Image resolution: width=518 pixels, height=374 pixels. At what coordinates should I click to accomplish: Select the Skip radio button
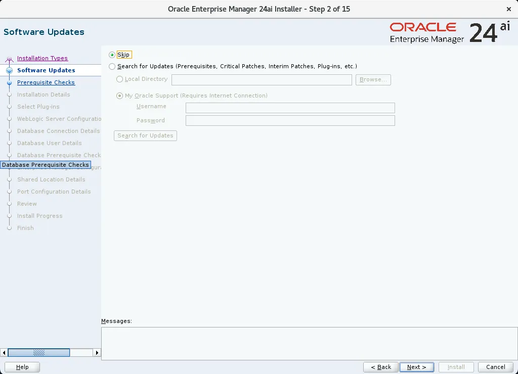point(112,55)
